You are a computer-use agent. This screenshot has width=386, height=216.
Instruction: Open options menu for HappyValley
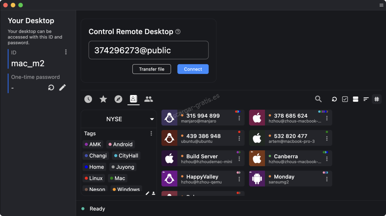[x=239, y=180]
